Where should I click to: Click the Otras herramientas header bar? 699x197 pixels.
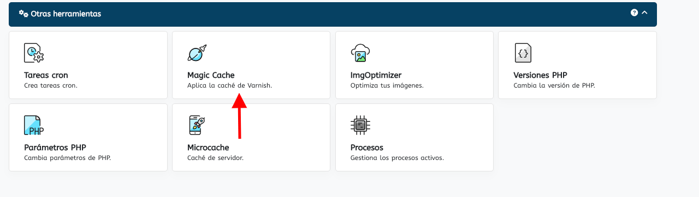(x=333, y=14)
